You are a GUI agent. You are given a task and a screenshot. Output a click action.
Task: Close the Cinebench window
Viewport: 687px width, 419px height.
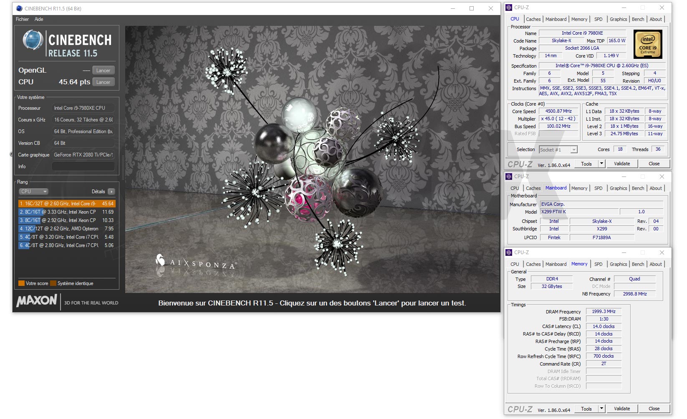coord(491,8)
